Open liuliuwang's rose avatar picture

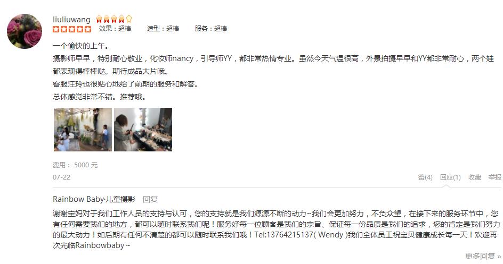click(x=25, y=31)
